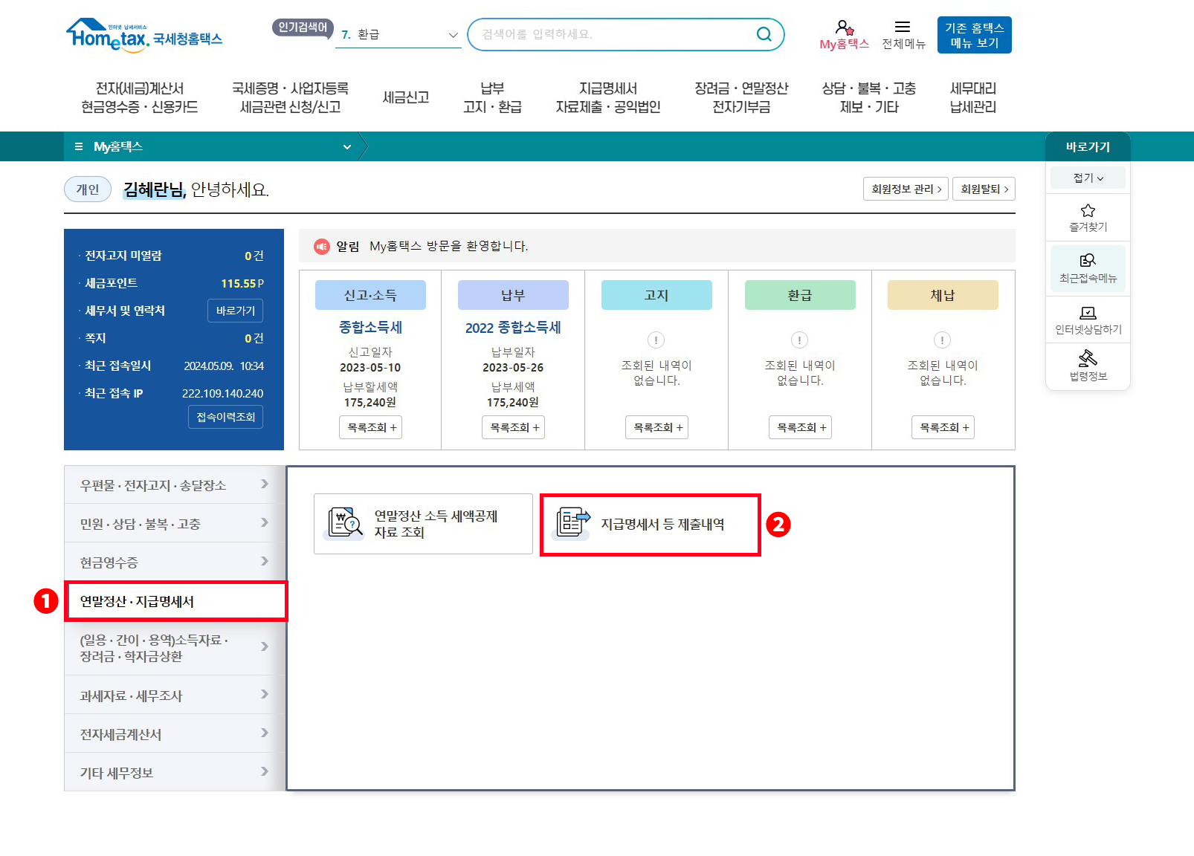Click the 알림 speaker icon
Viewport: 1194px width, 856px height.
pos(322,246)
